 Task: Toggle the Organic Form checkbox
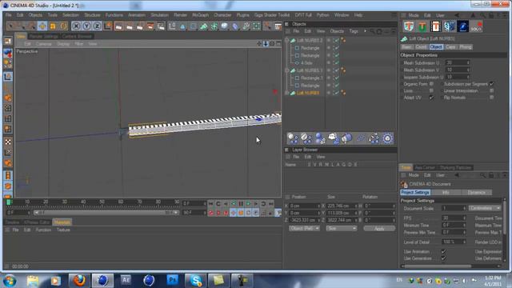[431, 84]
